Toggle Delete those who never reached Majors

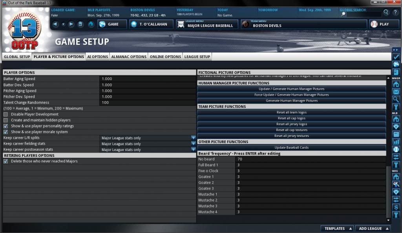coord(5,161)
